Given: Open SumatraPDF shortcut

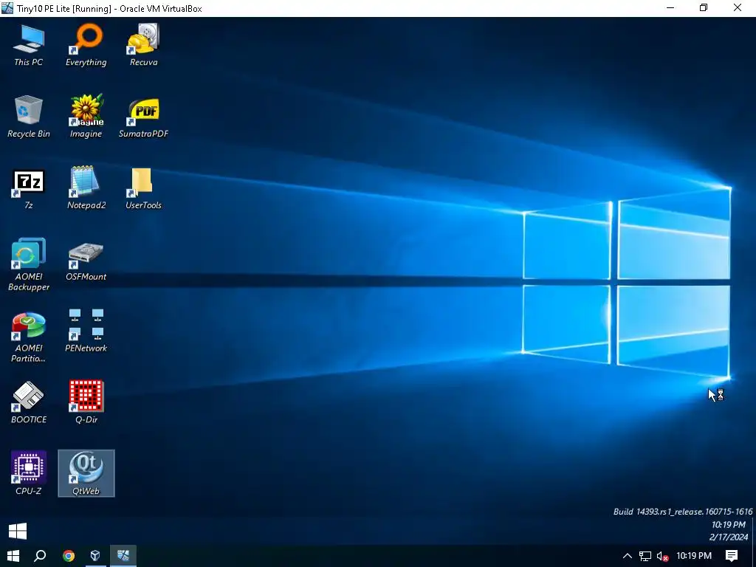Looking at the screenshot, I should pyautogui.click(x=143, y=116).
